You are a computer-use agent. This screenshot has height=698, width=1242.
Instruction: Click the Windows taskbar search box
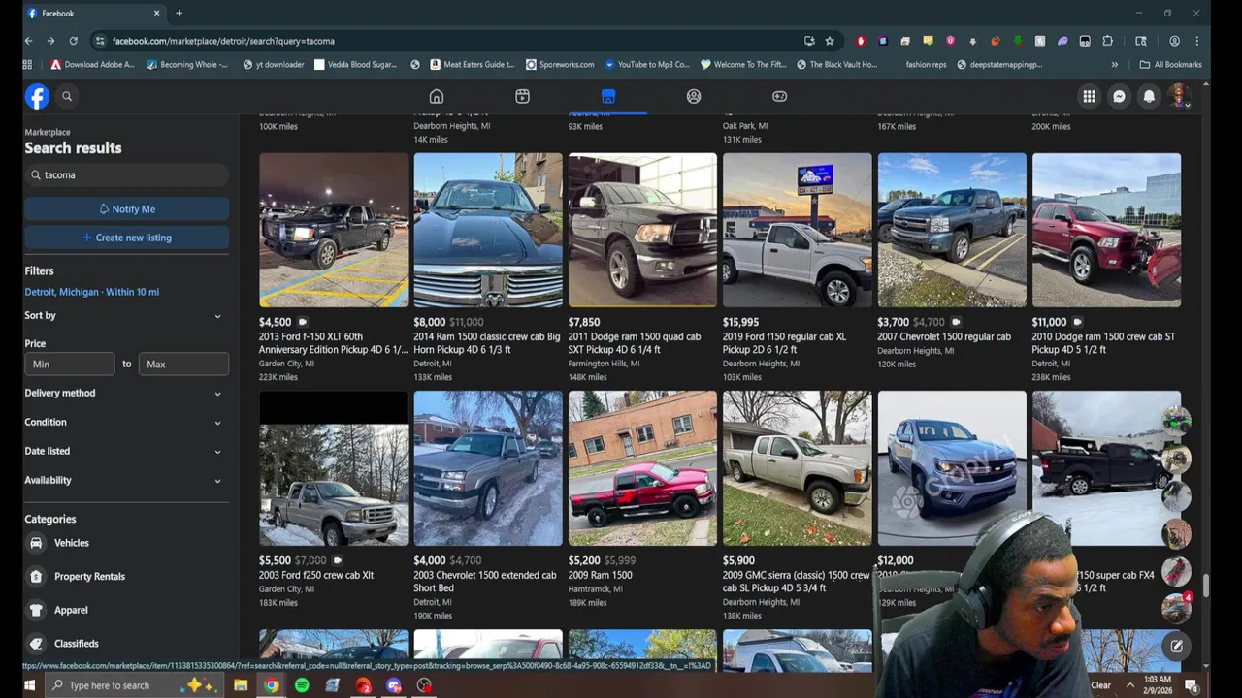click(136, 685)
